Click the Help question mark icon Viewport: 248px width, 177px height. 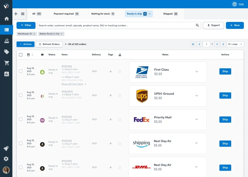click(x=235, y=4)
